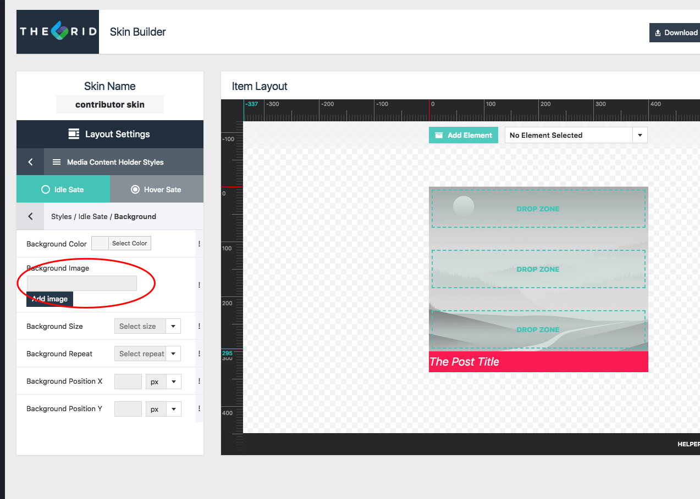Click the exclamation mark beside Background Size
Screen dimensions: 700x499
199,326
